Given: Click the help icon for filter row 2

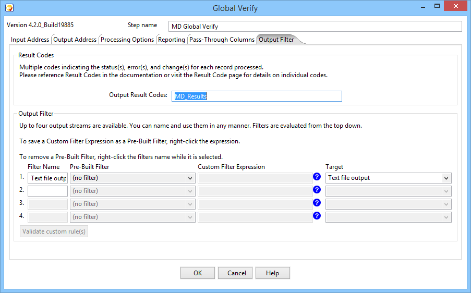Looking at the screenshot, I should click(317, 190).
